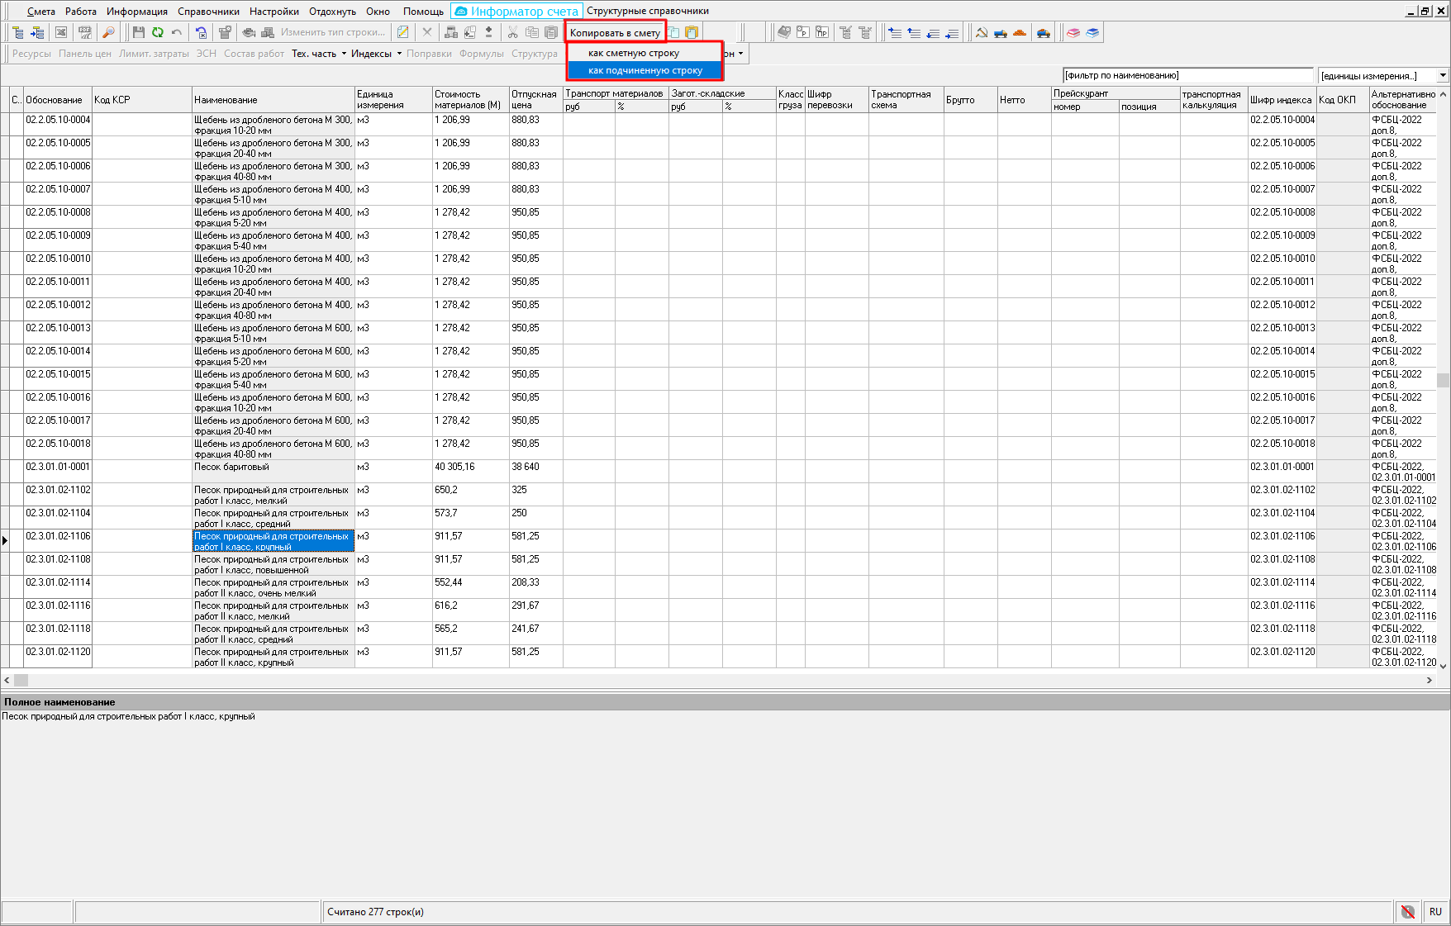Screen dimensions: 1451x926
Task: Click the crossed-out icon in status bar
Action: [1408, 912]
